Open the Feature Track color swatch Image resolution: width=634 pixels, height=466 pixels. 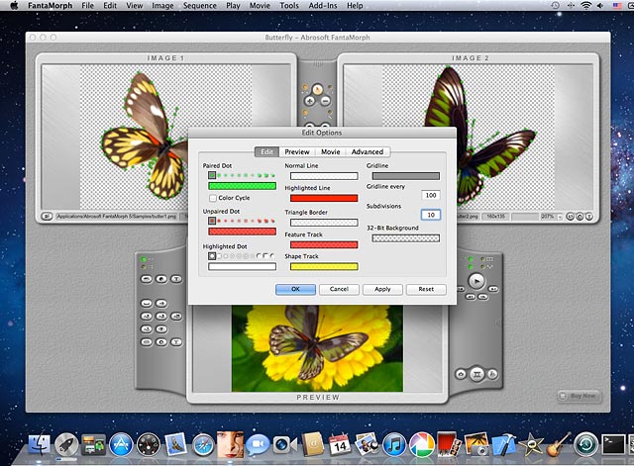click(x=324, y=244)
